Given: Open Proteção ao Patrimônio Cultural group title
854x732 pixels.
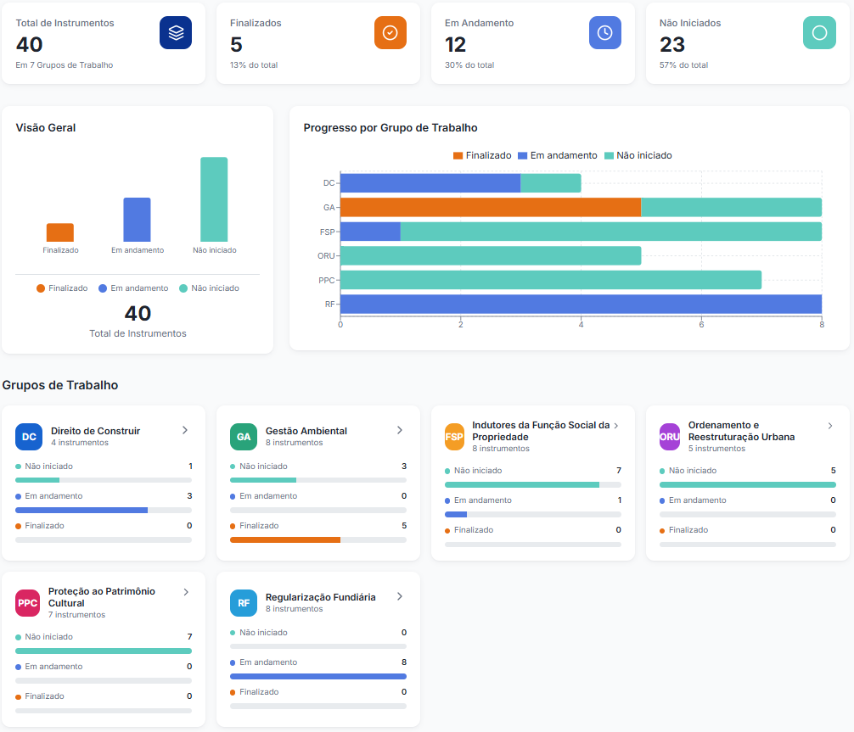Looking at the screenshot, I should (101, 597).
